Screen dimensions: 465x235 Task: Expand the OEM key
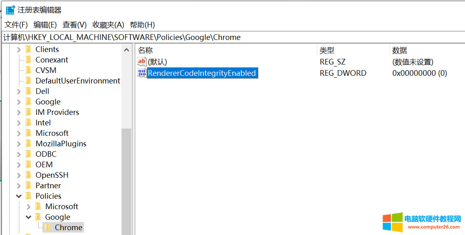click(x=19, y=165)
